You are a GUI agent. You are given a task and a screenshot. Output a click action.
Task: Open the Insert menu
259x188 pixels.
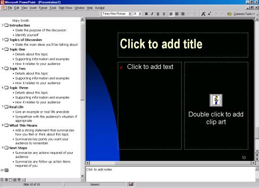[x=33, y=8]
